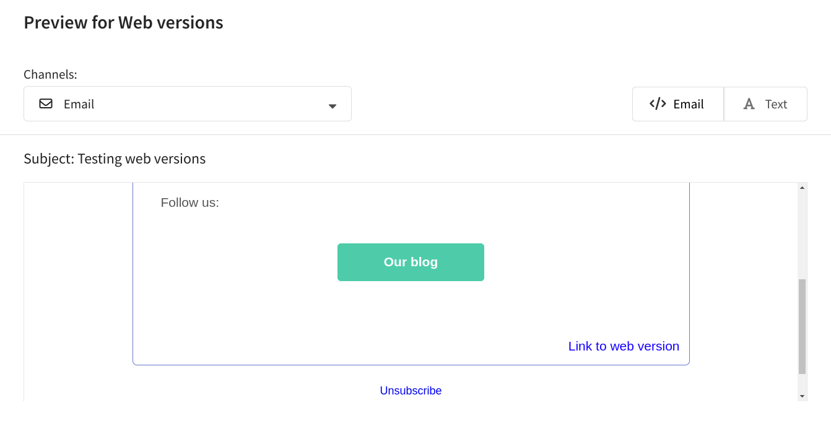Click the letter A icon on Text button

[749, 104]
